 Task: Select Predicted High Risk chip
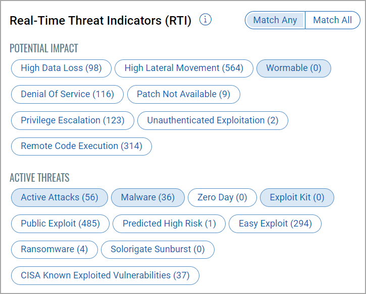169,224
